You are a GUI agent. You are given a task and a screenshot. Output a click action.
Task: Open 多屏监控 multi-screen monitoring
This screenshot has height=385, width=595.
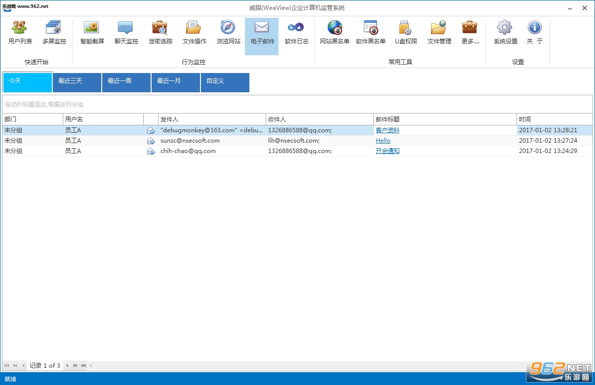(54, 33)
